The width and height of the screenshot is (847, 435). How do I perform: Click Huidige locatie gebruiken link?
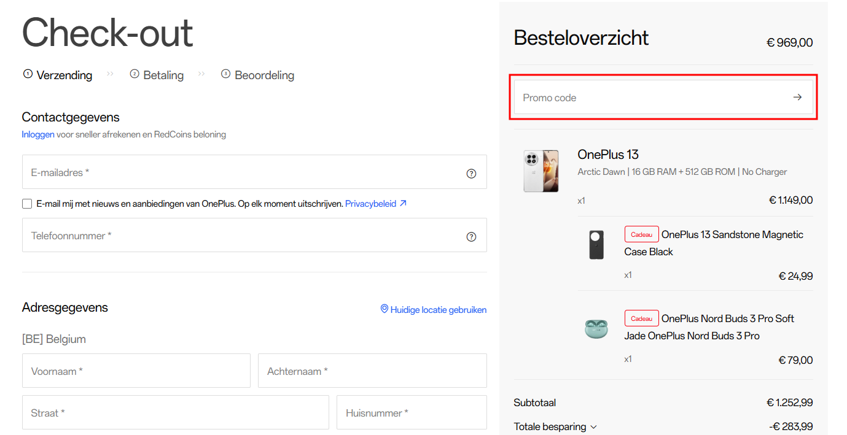(439, 310)
